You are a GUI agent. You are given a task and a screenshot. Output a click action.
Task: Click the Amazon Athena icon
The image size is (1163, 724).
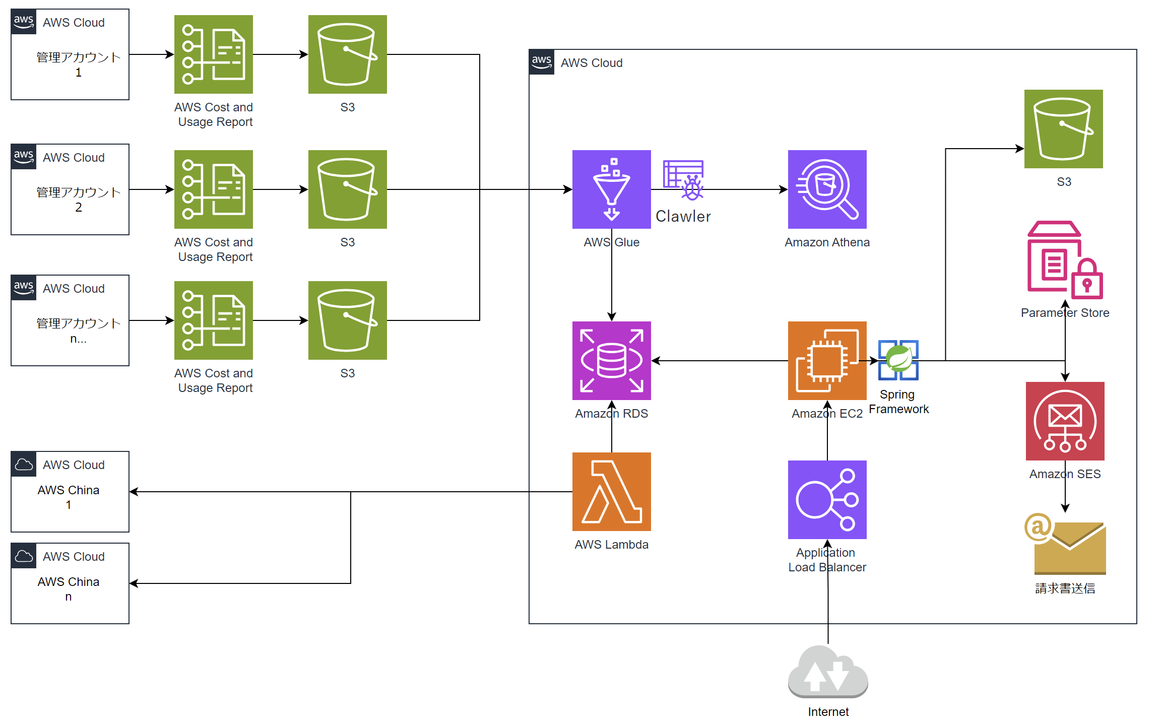click(827, 189)
